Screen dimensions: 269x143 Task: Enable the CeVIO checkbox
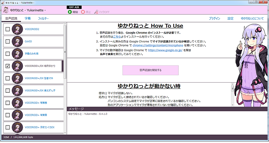pos(7,41)
